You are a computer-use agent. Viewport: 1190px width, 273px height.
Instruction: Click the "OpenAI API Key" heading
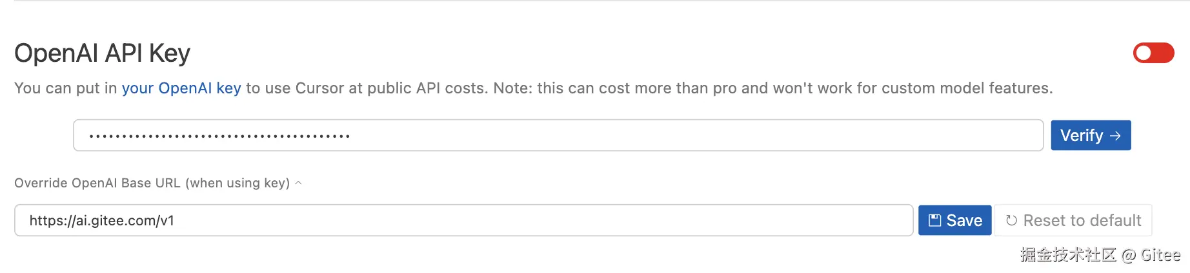coord(102,53)
